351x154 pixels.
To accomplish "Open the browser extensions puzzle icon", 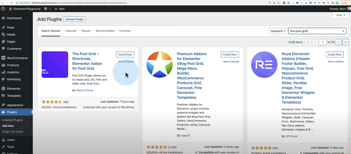I will (x=324, y=3).
